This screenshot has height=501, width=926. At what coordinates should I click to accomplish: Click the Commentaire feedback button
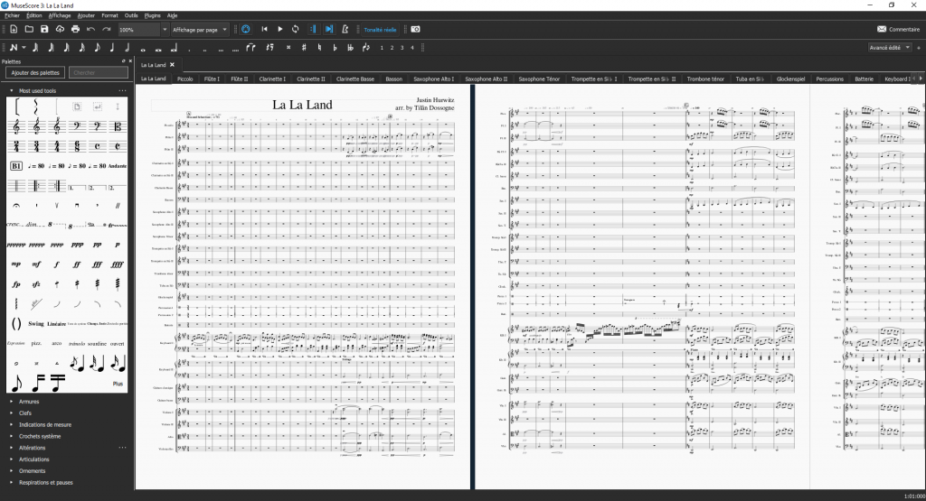click(x=898, y=29)
